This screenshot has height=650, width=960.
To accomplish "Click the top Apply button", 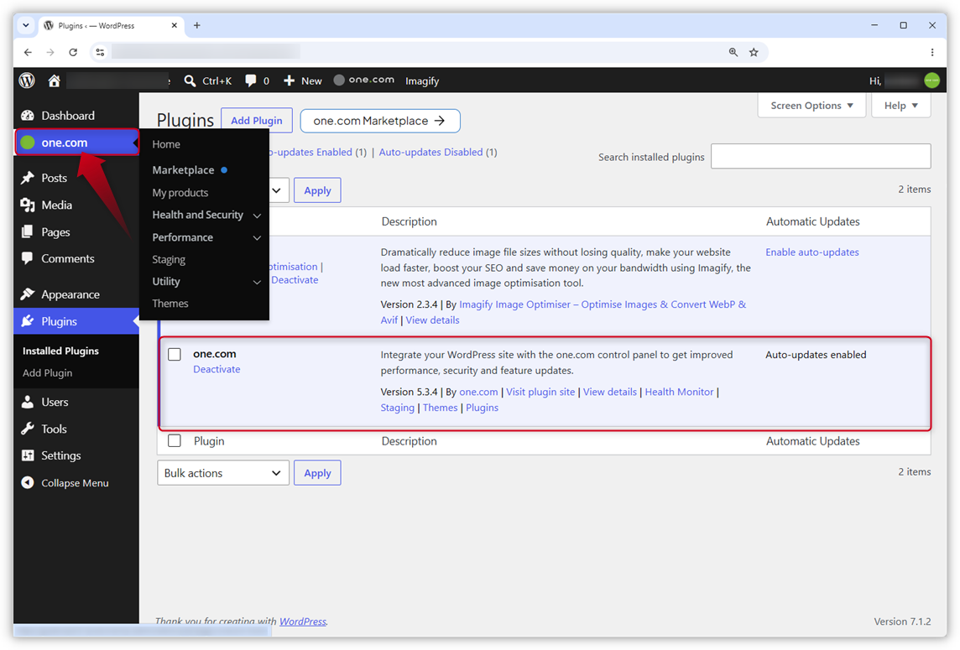I will tap(317, 190).
